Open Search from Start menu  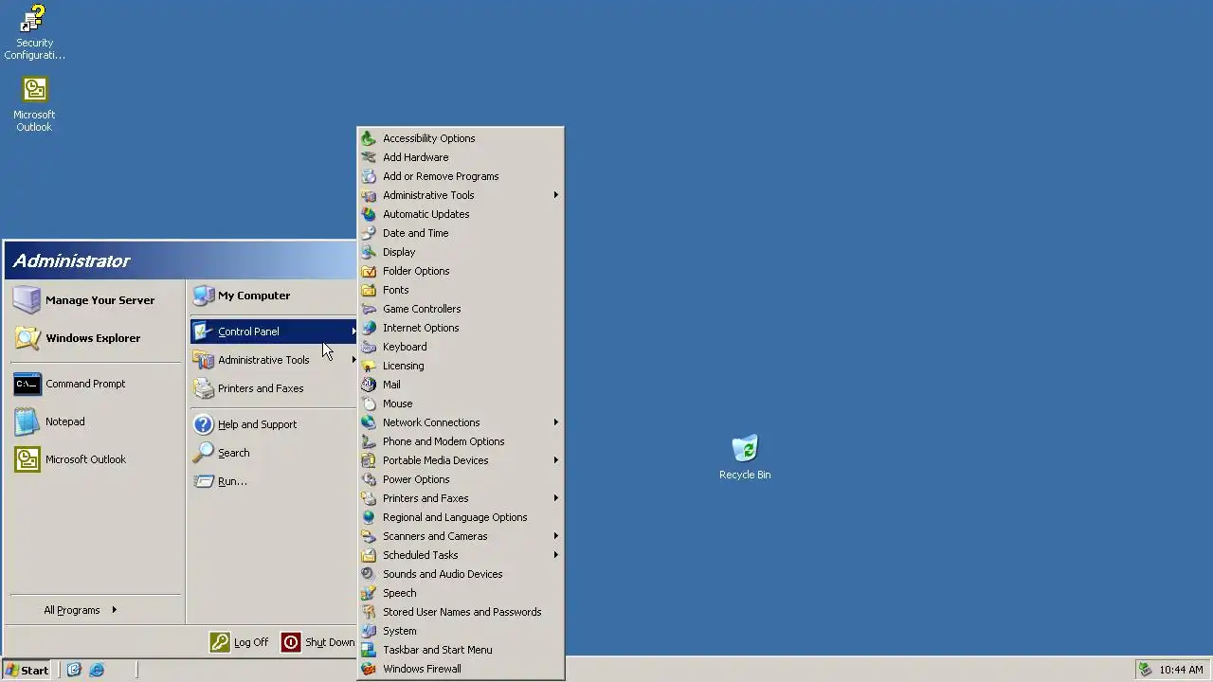pyautogui.click(x=273, y=453)
